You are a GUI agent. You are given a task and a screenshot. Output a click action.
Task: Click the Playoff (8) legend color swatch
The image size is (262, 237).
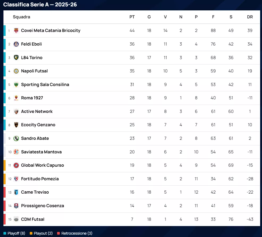pyautogui.click(x=5, y=234)
